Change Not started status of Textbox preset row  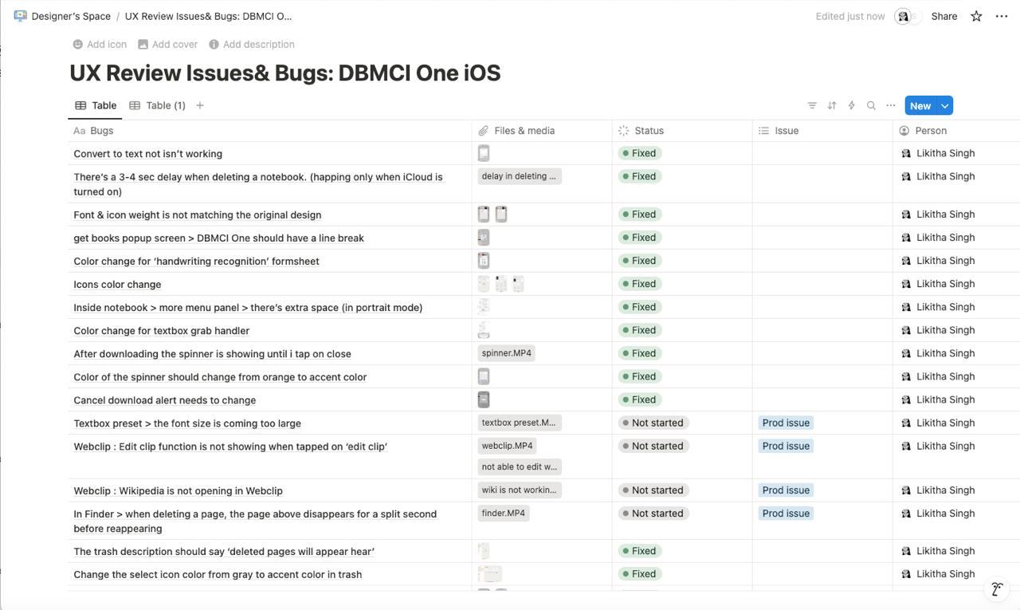coord(653,423)
